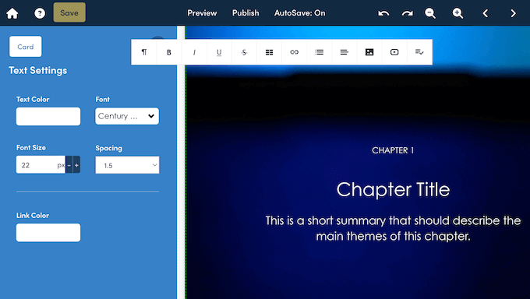Image resolution: width=530 pixels, height=299 pixels.
Task: Toggle strikethrough formatting
Action: [244, 52]
